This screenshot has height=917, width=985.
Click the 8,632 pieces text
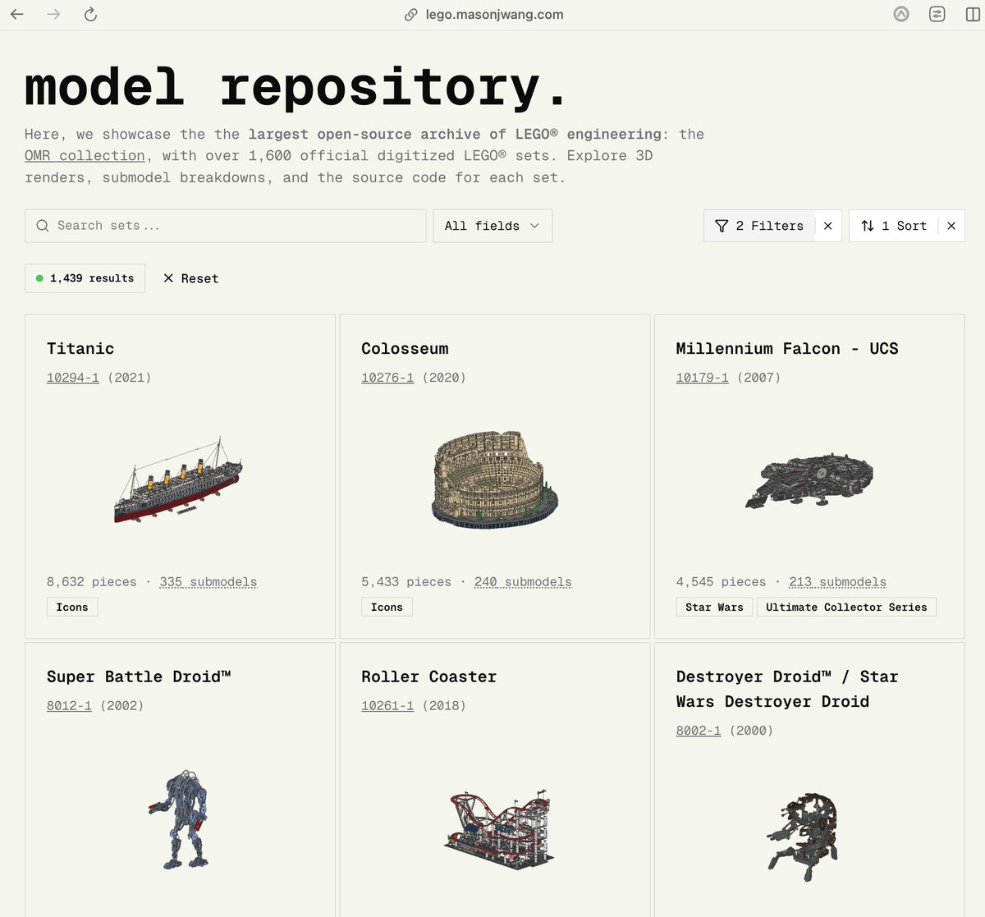click(x=91, y=582)
